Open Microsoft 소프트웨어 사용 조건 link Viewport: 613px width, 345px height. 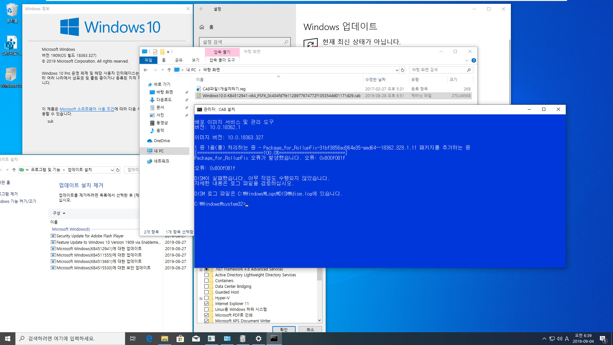point(87,109)
